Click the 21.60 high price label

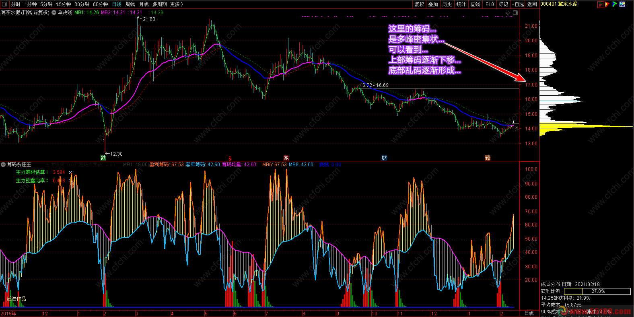click(149, 19)
